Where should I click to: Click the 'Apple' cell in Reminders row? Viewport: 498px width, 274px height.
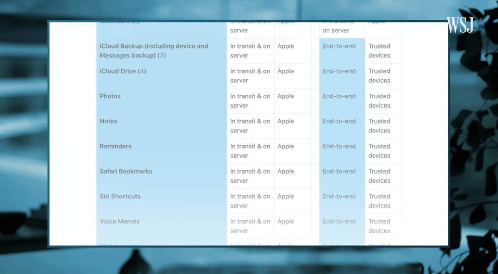286,146
